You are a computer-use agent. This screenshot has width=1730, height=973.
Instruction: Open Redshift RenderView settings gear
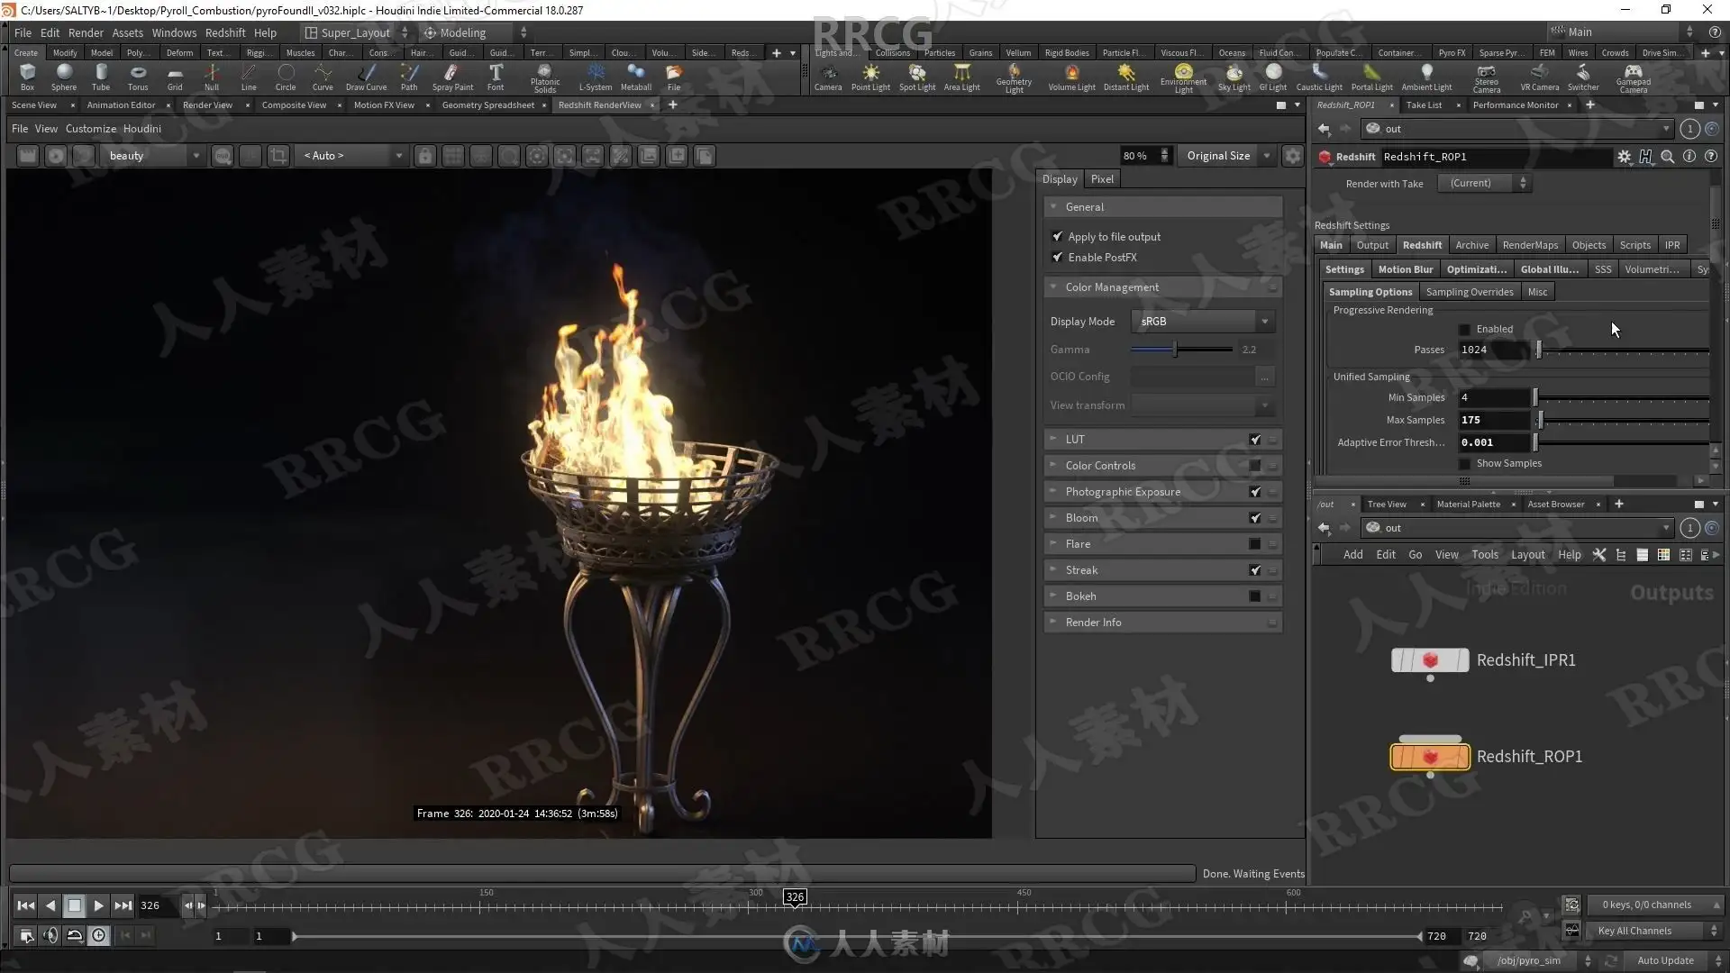tap(1293, 156)
